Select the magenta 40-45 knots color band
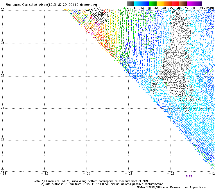Screen dimensions: 215x189 pyautogui.click(x=191, y=3)
